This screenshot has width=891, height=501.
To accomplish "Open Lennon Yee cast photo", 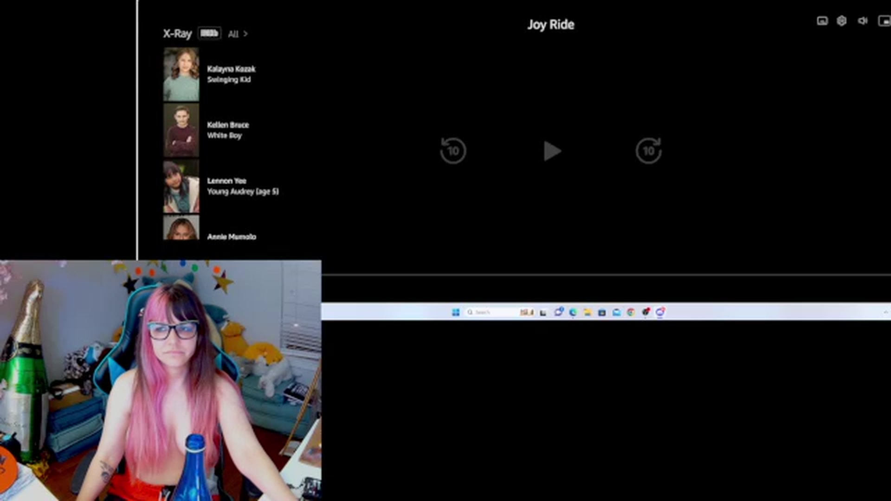I will [181, 186].
